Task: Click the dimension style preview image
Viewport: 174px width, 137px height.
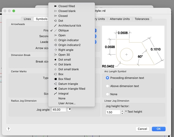Action: [133, 47]
